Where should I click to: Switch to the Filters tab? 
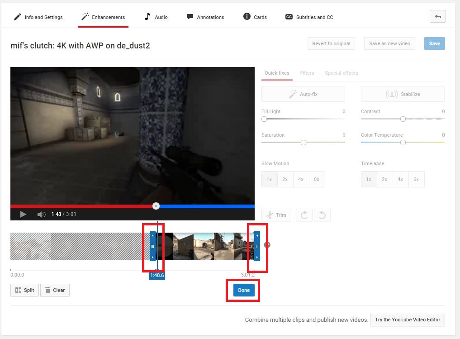click(307, 73)
